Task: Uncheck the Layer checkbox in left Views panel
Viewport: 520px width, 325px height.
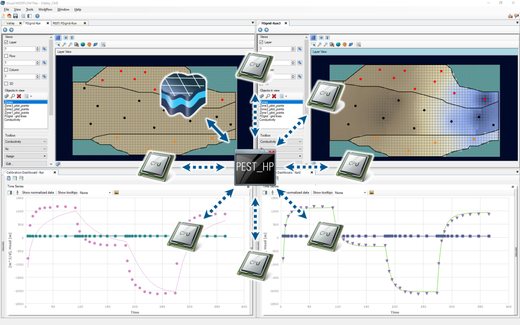Action: 6,42
